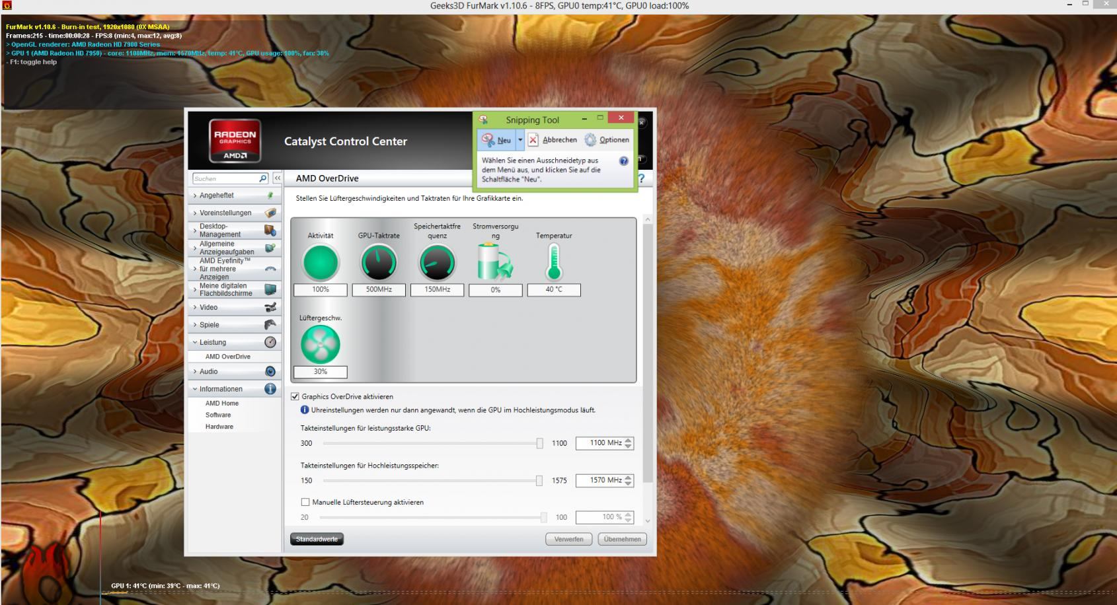The width and height of the screenshot is (1117, 605).
Task: Disable the Graphics OverDrive aktivieren checkbox
Action: [295, 396]
